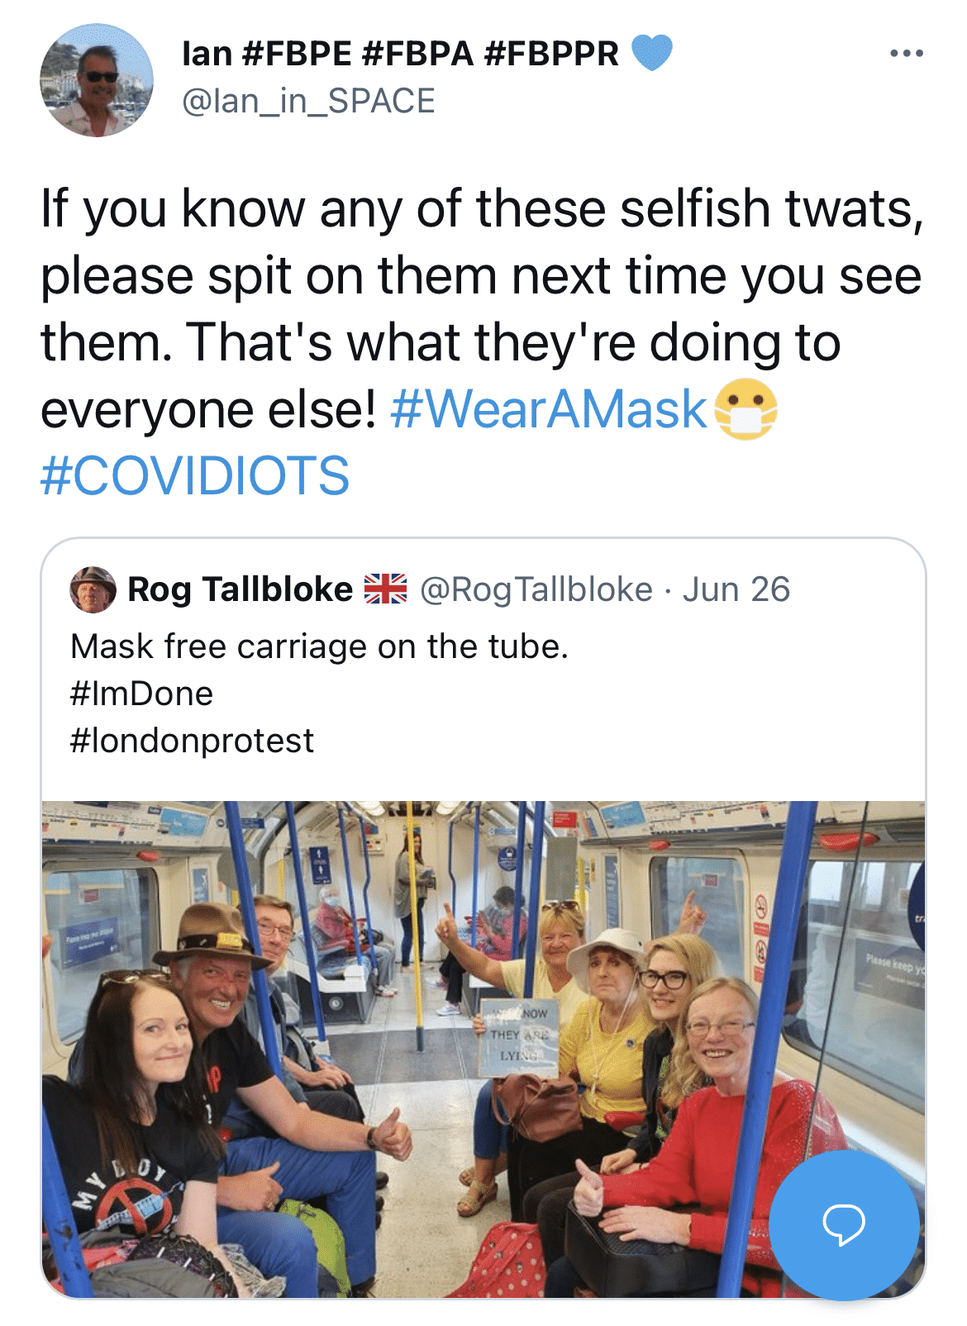967x1326 pixels.
Task: Click the Jun 26 timestamp
Action: (x=736, y=589)
